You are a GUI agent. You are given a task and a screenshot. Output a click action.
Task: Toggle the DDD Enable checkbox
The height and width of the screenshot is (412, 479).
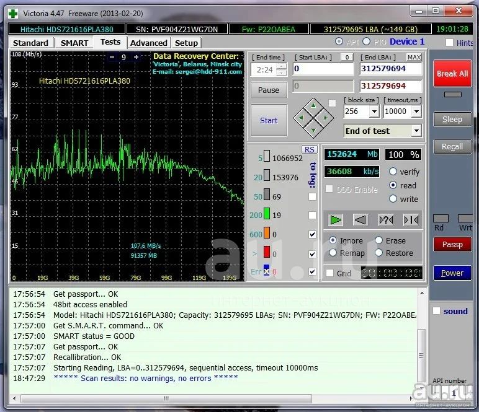[329, 189]
